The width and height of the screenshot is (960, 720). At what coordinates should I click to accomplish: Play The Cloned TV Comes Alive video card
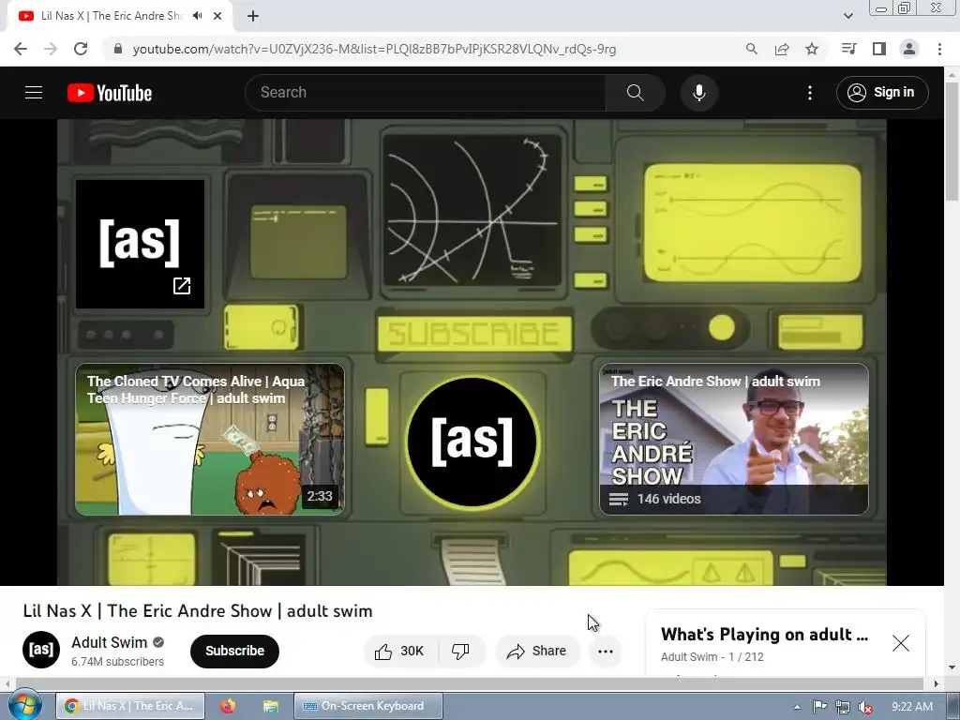click(x=209, y=439)
